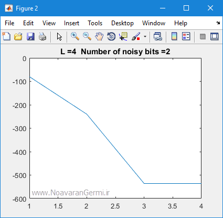Insert a Colorbar with the toolbar icon
The height and width of the screenshot is (218, 223).
tap(174, 36)
